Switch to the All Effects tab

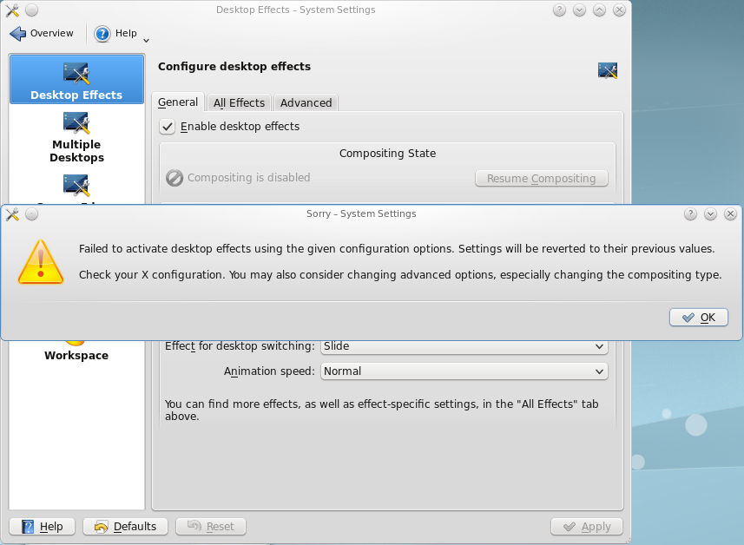click(239, 102)
